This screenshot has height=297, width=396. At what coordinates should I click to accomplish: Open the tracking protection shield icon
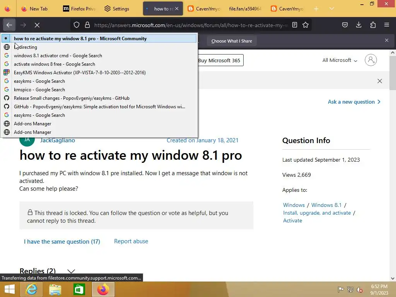pyautogui.click(x=77, y=25)
